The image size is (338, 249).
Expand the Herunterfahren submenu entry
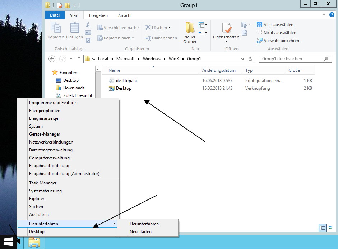click(x=67, y=224)
